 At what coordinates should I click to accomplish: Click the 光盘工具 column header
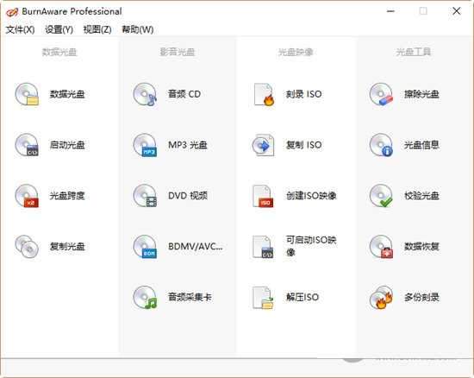[x=414, y=52]
